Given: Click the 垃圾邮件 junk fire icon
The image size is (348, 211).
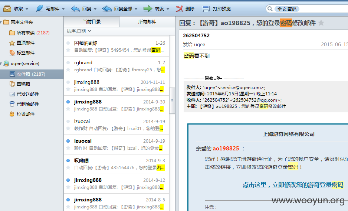Looking at the screenshot, I should pos(12,114).
